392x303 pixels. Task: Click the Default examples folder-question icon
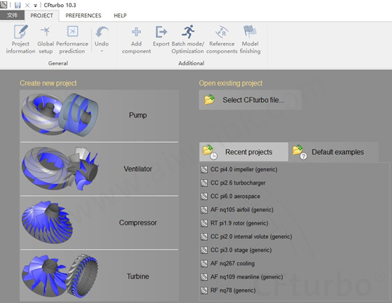coord(300,152)
